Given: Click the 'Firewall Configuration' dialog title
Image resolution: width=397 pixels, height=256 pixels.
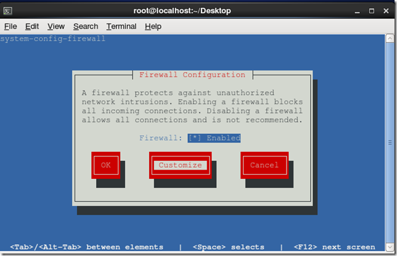Looking at the screenshot, I should [192, 75].
